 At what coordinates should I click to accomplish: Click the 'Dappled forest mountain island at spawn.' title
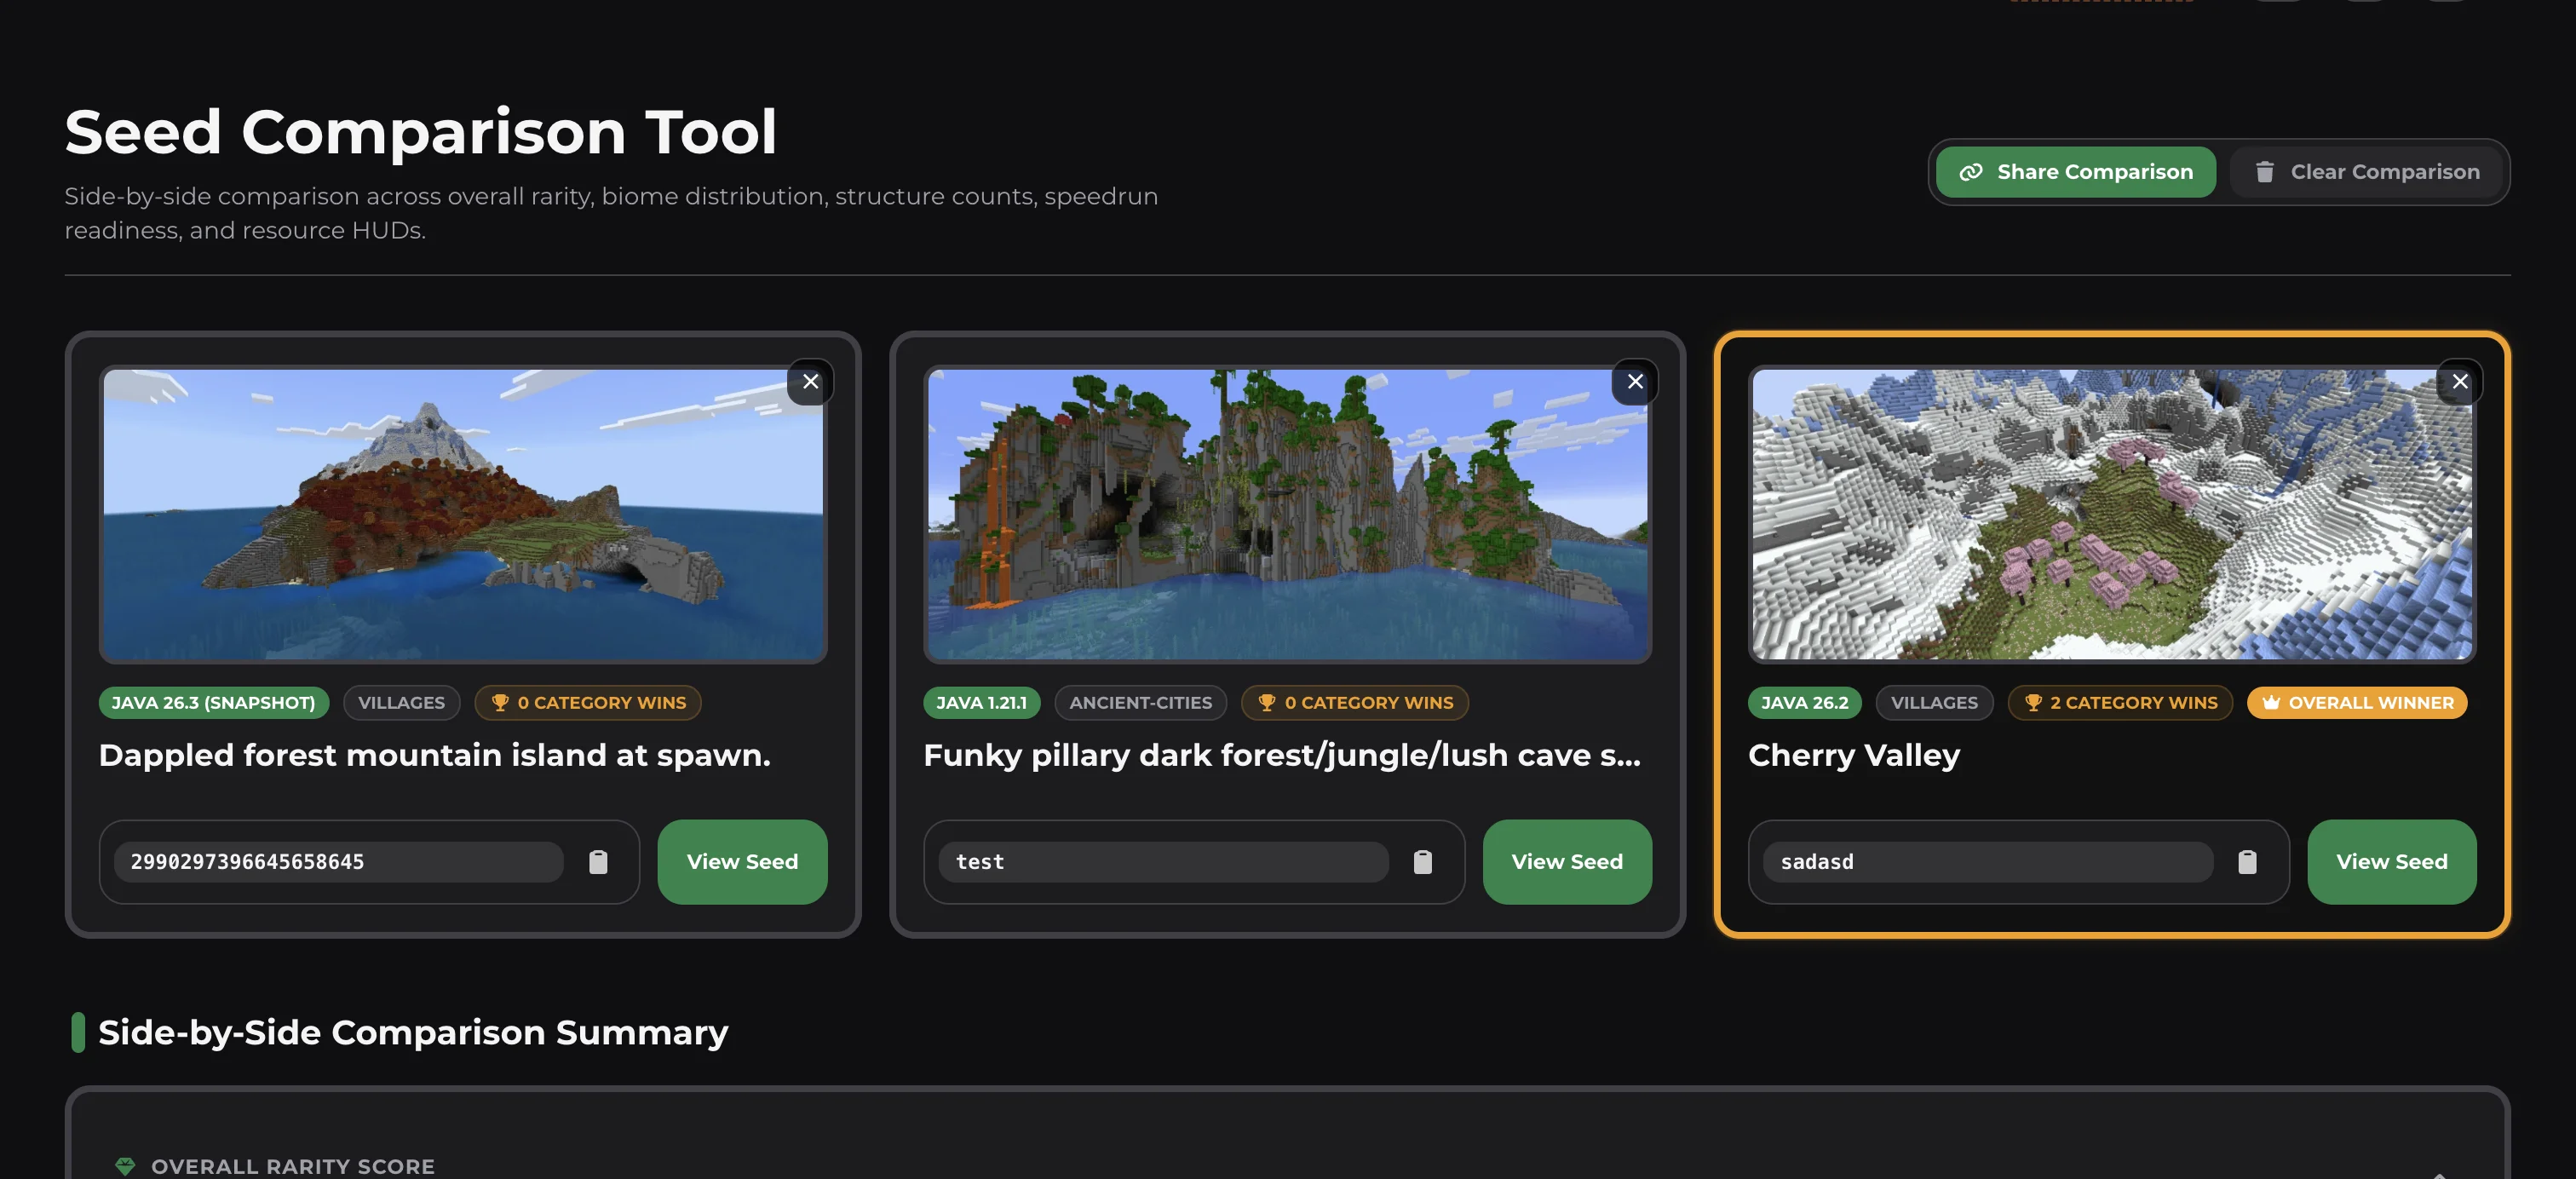pos(435,755)
